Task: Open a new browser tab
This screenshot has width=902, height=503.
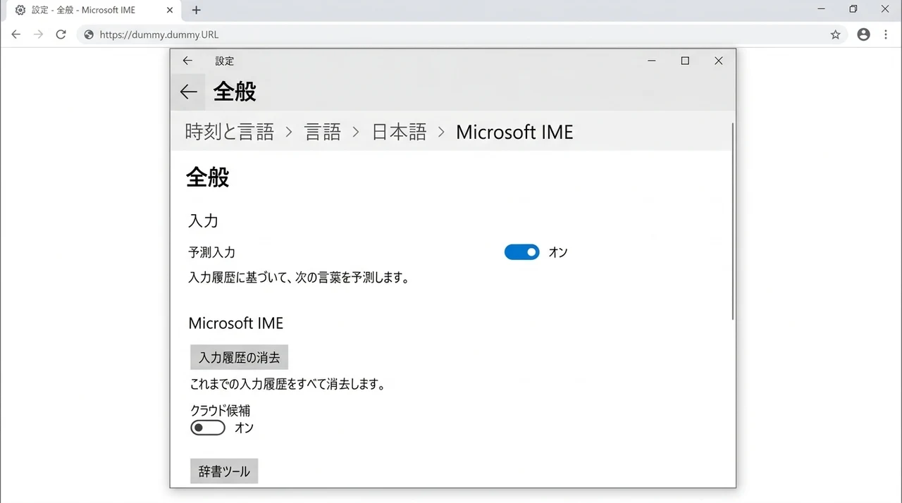Action: click(197, 10)
